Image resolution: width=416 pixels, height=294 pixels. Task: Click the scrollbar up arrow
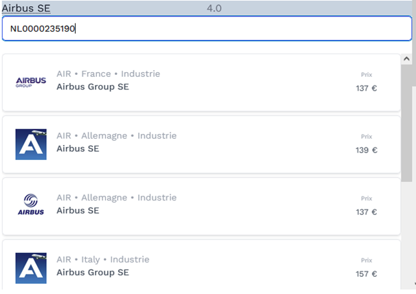tap(408, 60)
